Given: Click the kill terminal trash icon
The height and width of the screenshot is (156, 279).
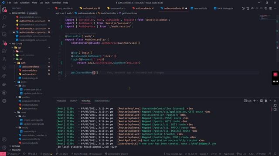Looking at the screenshot, I should tap(266, 101).
